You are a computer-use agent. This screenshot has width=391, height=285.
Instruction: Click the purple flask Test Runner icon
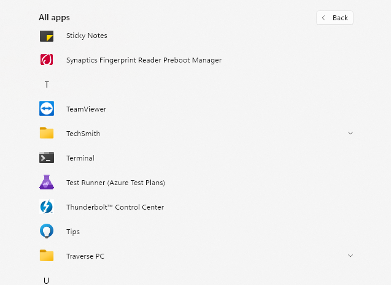point(47,182)
